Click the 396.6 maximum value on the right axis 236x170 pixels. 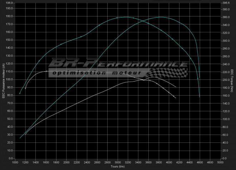click(226, 3)
